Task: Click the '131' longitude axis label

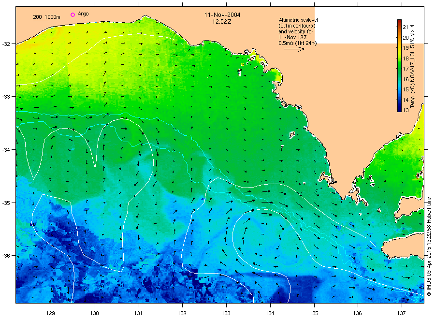Action: tap(138, 313)
